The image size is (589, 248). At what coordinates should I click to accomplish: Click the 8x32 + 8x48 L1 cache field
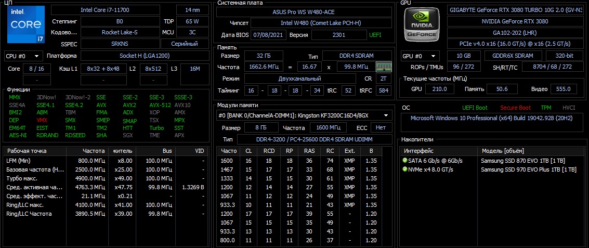pos(103,69)
